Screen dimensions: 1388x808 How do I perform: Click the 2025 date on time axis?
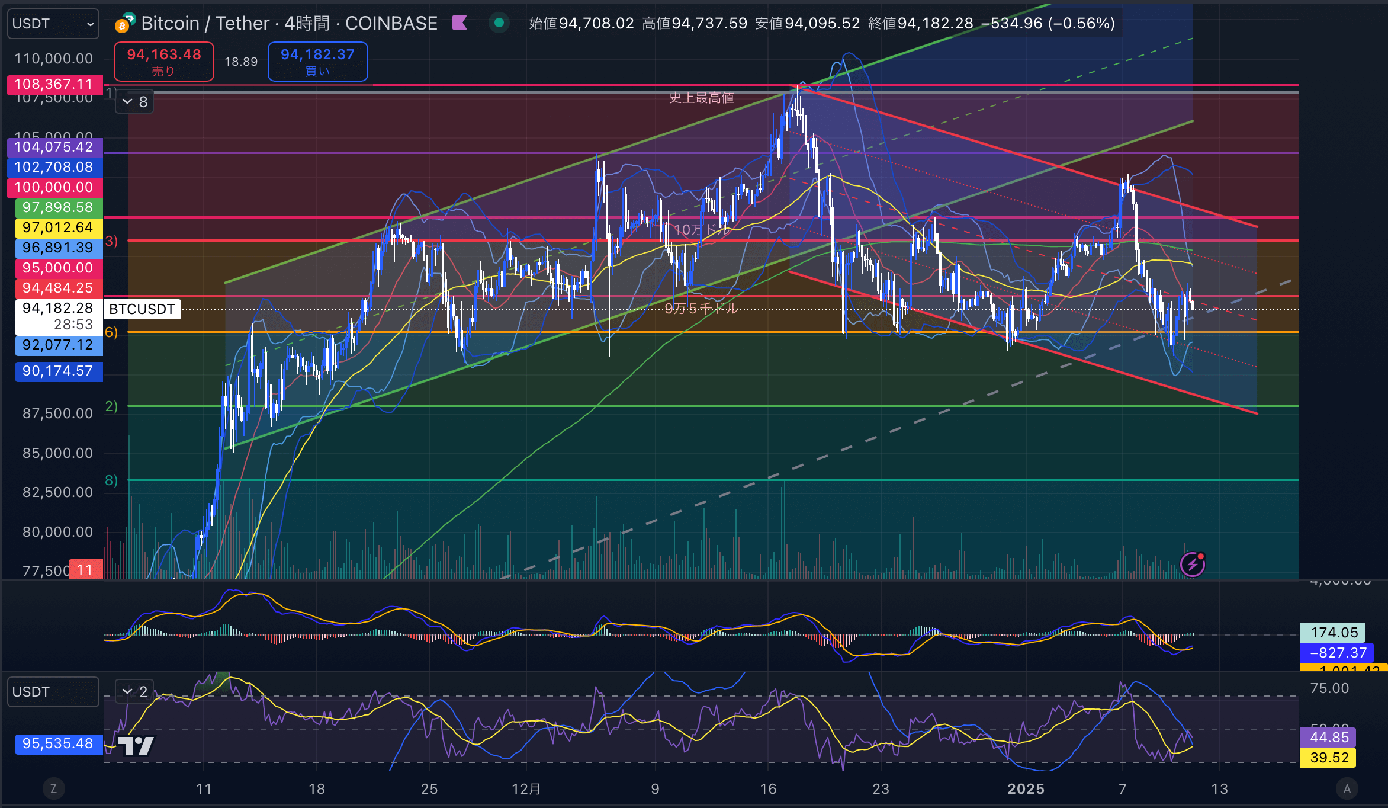[1026, 789]
